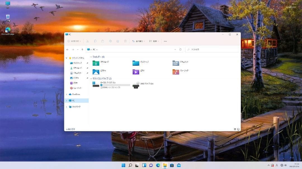The height and width of the screenshot is (169, 302).
Task: Switch to detailed list view at bottom right
Action: (x=235, y=129)
